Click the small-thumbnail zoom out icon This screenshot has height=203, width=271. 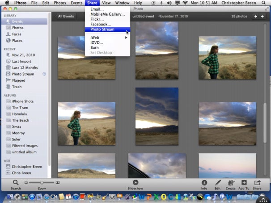click(x=26, y=182)
